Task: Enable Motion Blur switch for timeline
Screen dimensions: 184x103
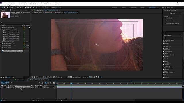Action: pyautogui.click(x=51, y=83)
